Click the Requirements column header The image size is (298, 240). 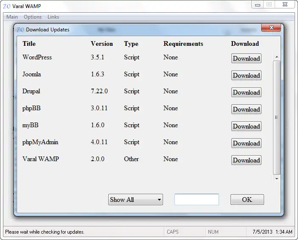pos(183,44)
